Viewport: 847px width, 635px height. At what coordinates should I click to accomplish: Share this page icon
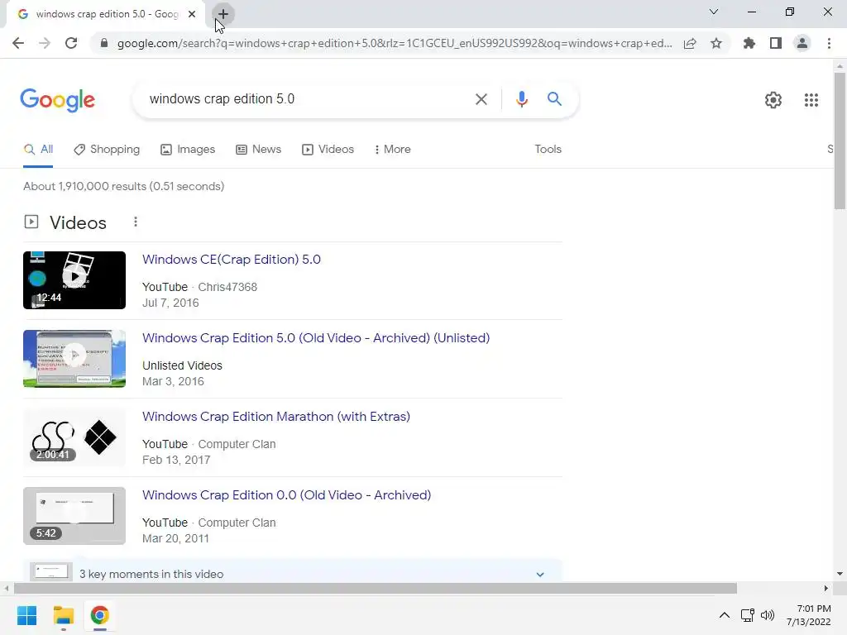pyautogui.click(x=690, y=43)
